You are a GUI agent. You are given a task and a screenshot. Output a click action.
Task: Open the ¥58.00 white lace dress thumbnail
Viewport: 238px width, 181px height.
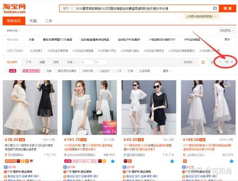coord(30,107)
